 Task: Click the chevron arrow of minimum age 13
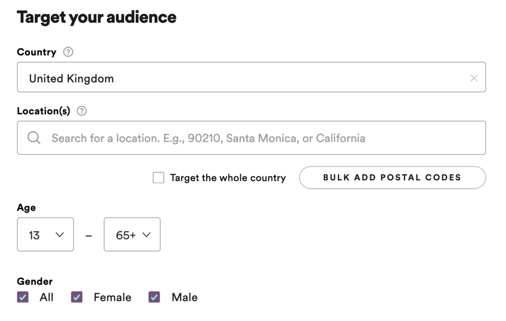coord(60,235)
